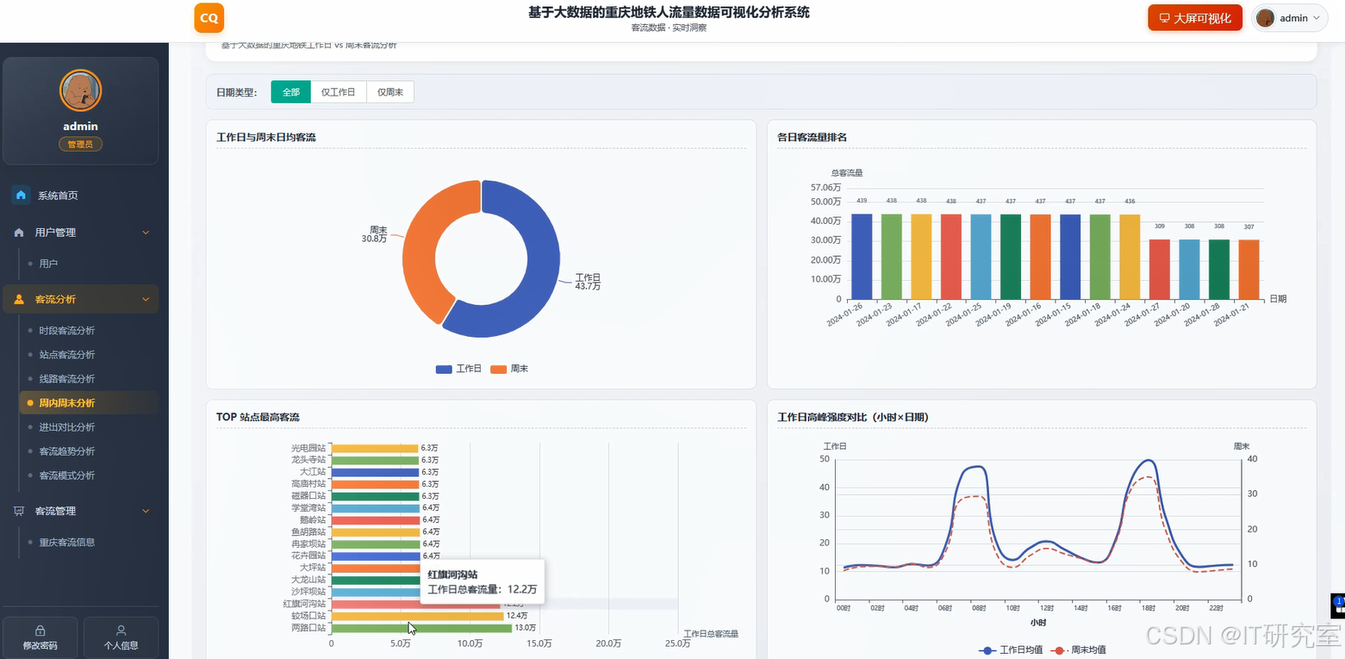1345x659 pixels.
Task: Open the admin account dropdown top right
Action: (x=1289, y=18)
